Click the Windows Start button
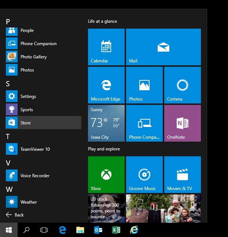 click(x=9, y=230)
